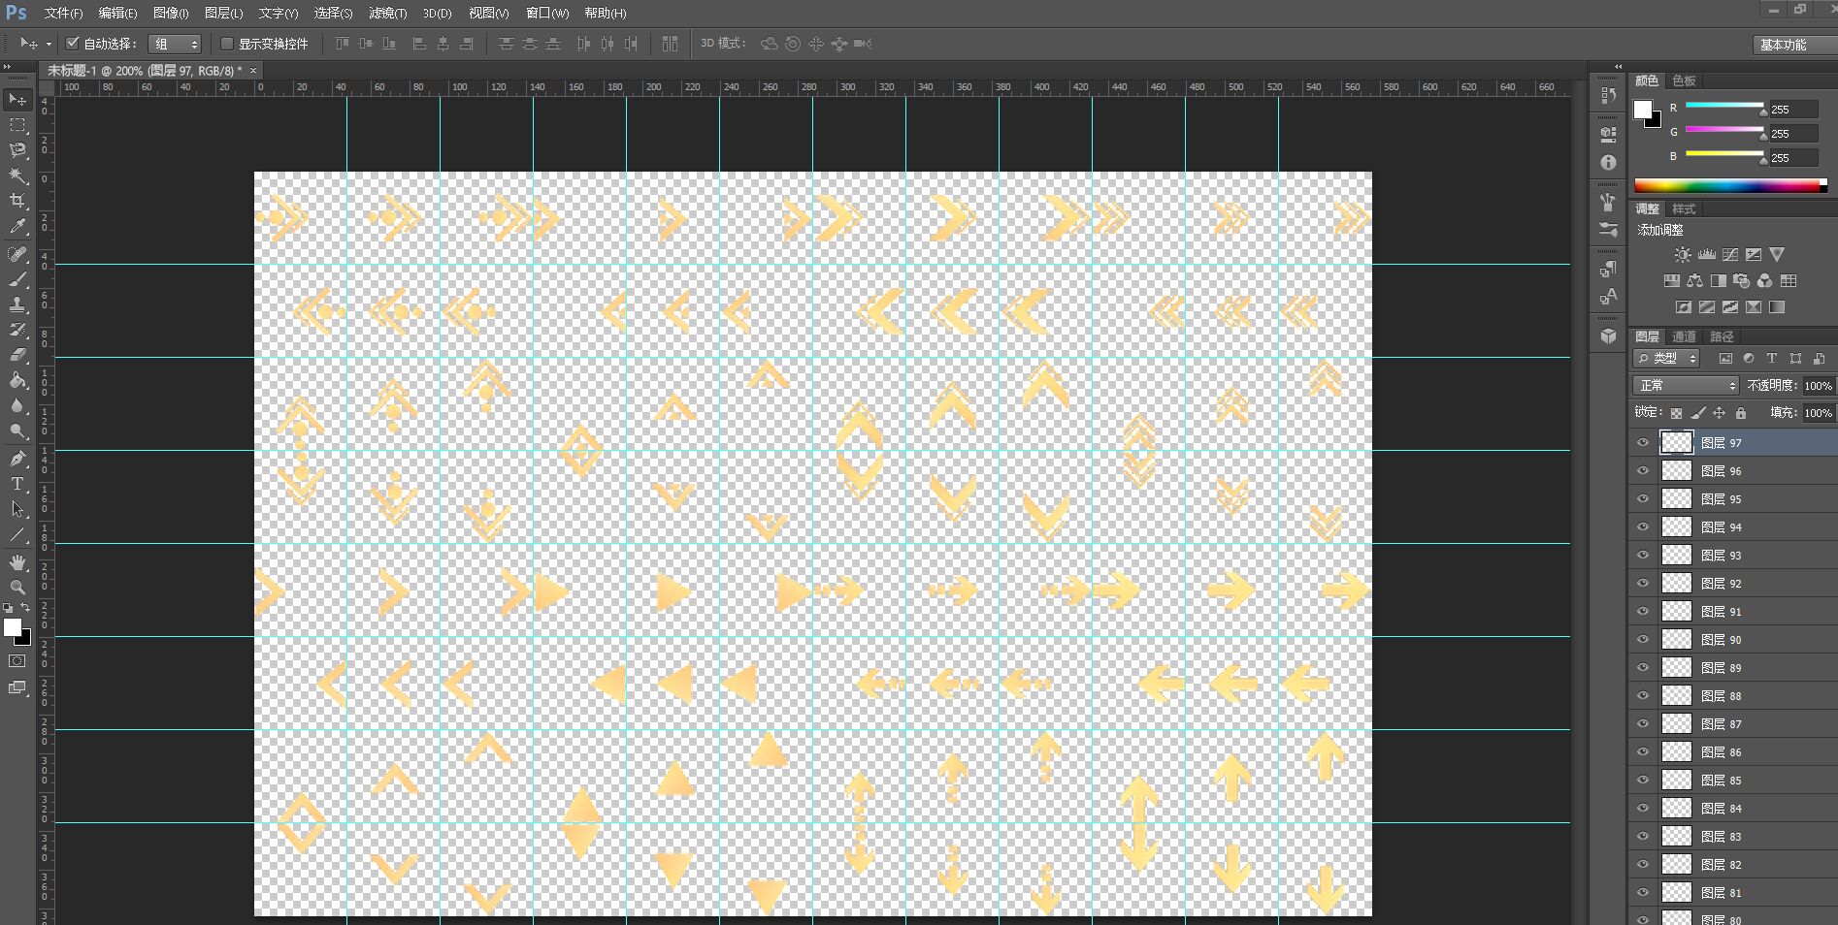This screenshot has height=925, width=1838.
Task: Open the 滤镜(T) menu
Action: 388,13
